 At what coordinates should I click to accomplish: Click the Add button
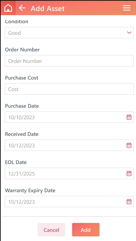pyautogui.click(x=86, y=230)
